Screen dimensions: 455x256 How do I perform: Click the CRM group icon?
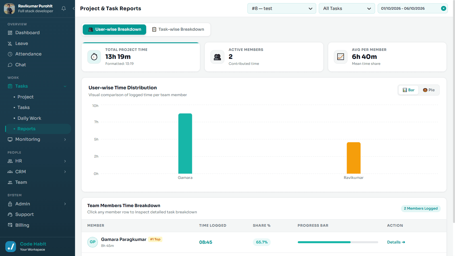10,172
